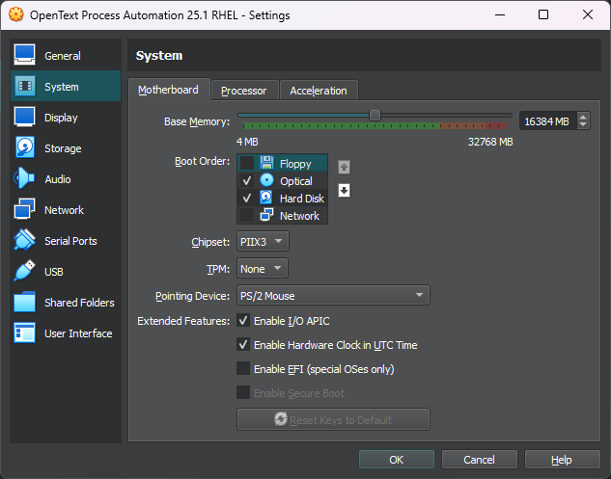The image size is (611, 479).
Task: Switch to the Acceleration tab
Action: (x=319, y=91)
